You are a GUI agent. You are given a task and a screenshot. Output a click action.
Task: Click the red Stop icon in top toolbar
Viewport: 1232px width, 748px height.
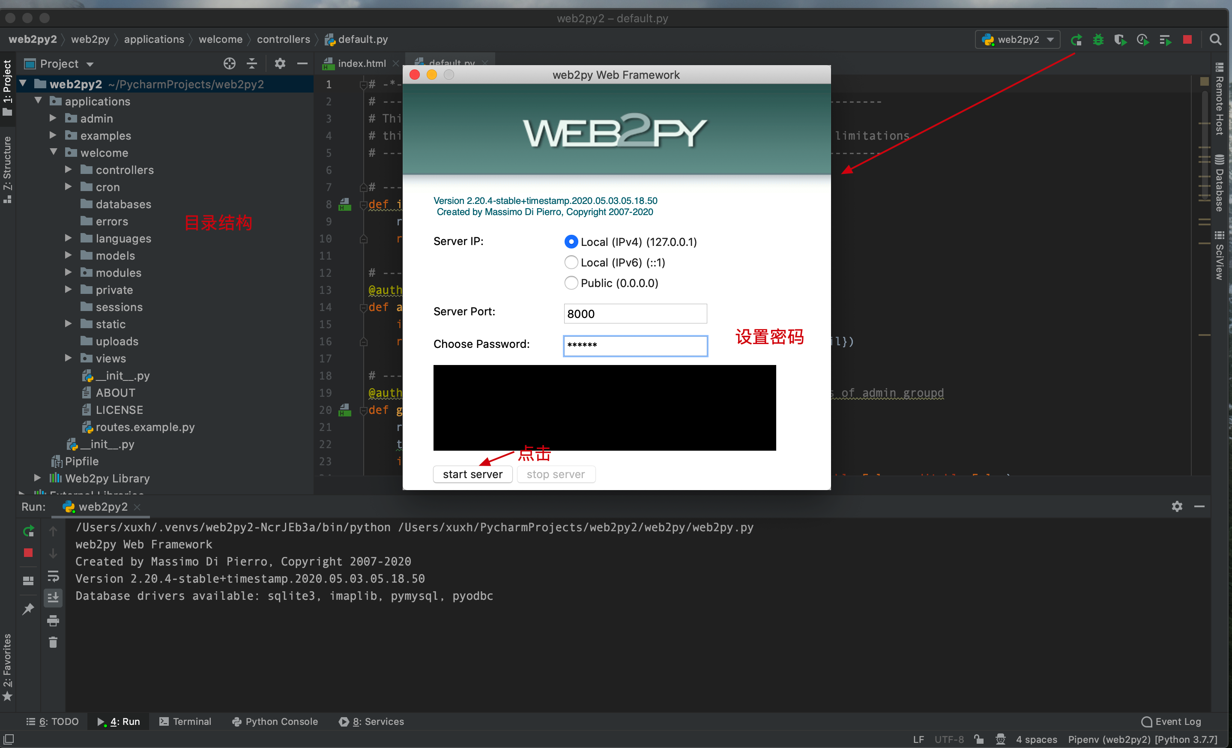point(1187,39)
